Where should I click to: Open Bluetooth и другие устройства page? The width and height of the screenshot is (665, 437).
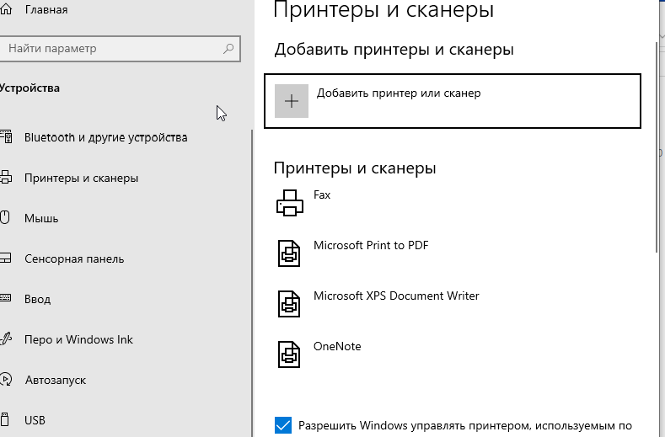[x=105, y=137]
